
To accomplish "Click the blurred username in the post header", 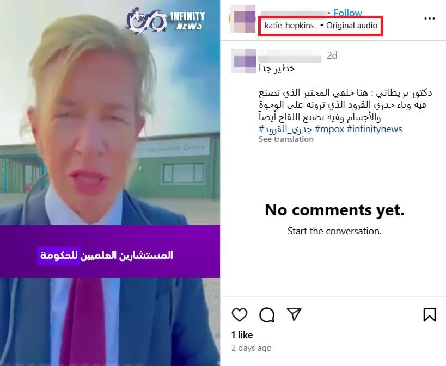I will click(x=294, y=13).
